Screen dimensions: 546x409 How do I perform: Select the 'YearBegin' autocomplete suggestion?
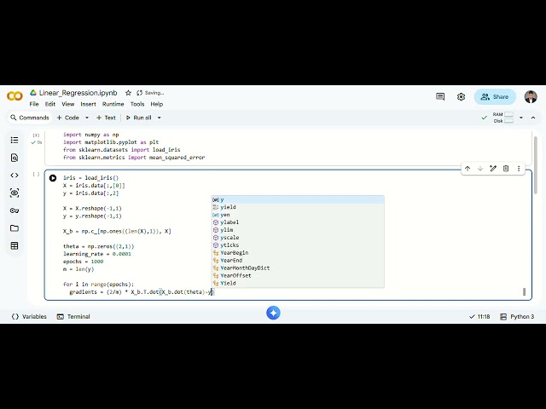pyautogui.click(x=298, y=253)
